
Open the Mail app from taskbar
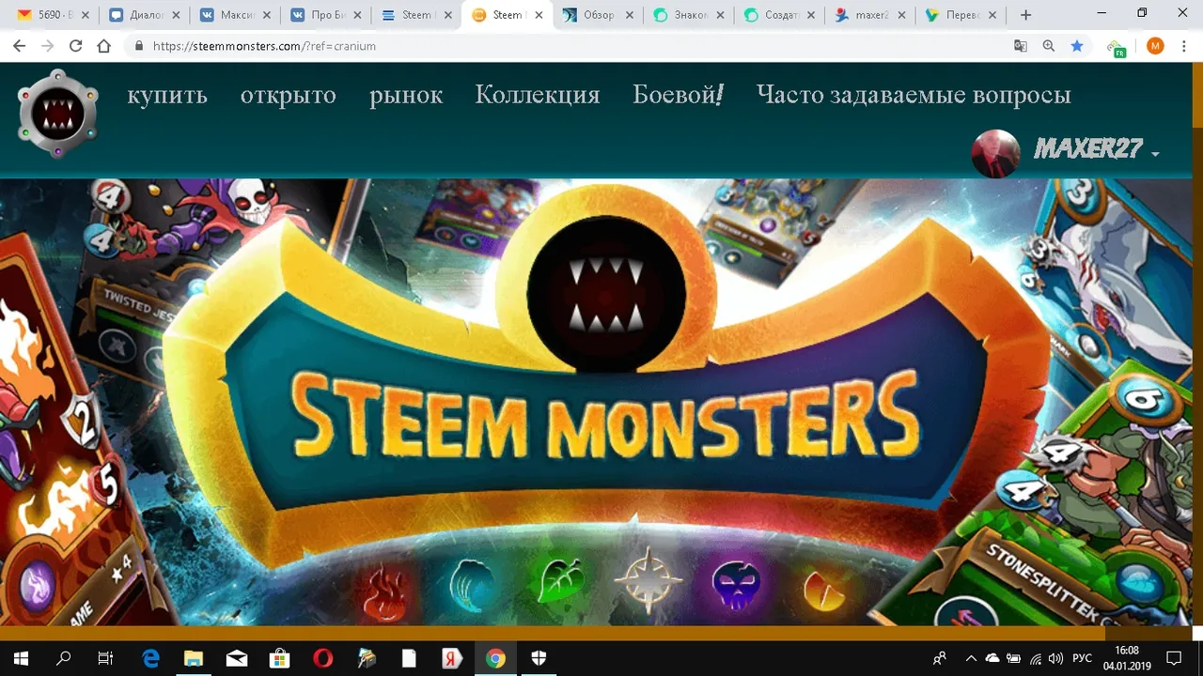click(x=236, y=658)
